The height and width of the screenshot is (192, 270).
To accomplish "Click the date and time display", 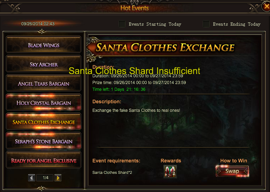I will (x=38, y=24).
